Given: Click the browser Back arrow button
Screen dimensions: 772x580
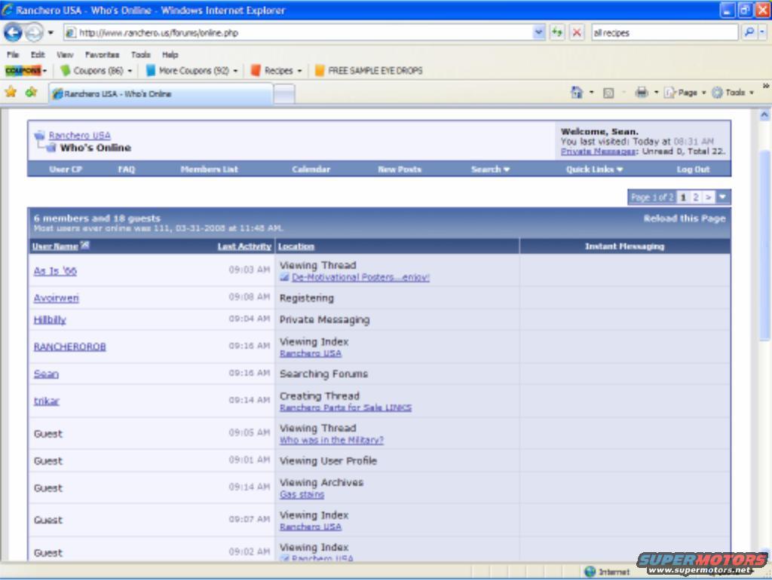Looking at the screenshot, I should point(13,32).
